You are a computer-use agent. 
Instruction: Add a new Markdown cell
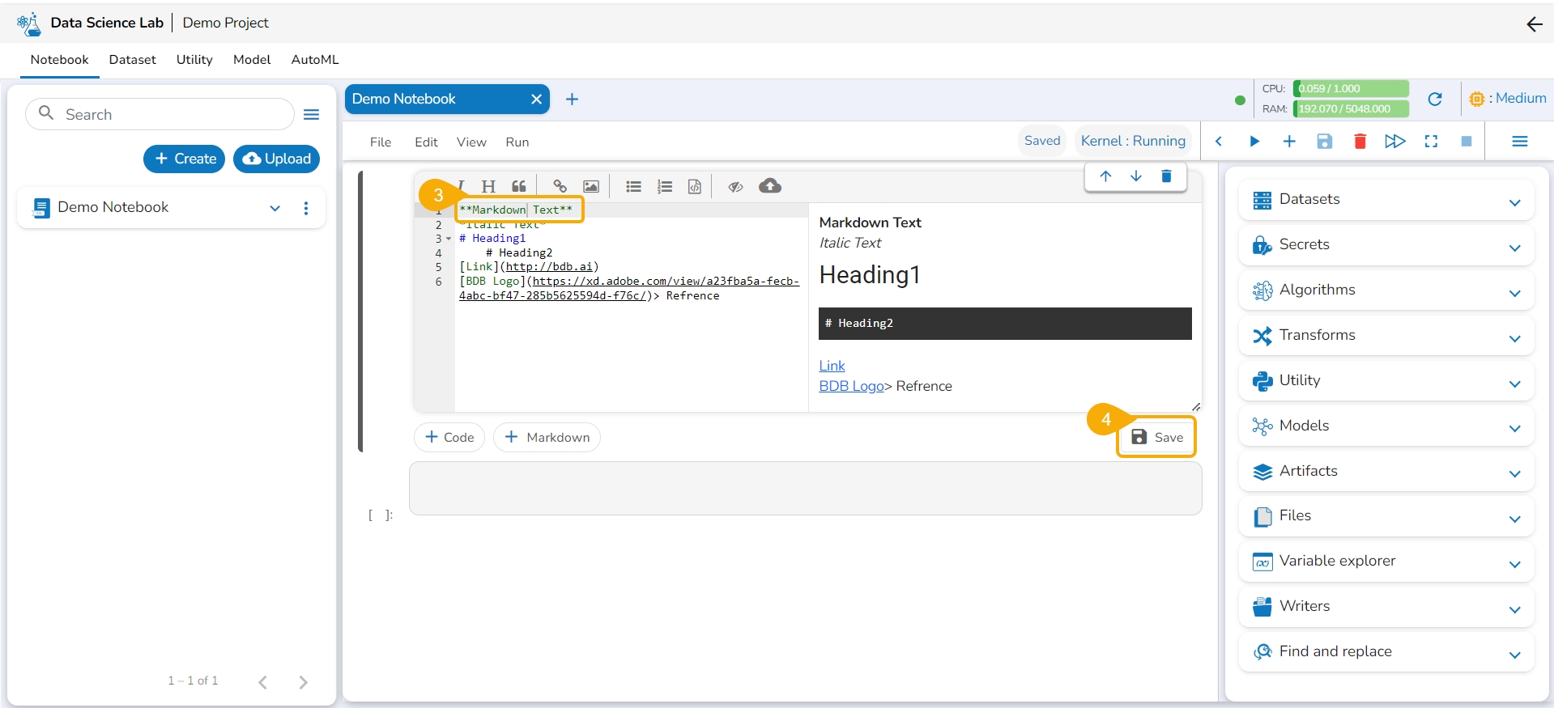point(547,438)
